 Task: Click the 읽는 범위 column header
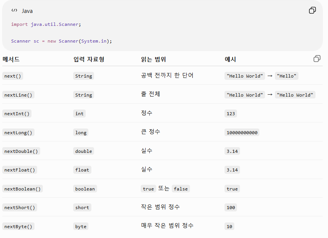[153, 59]
